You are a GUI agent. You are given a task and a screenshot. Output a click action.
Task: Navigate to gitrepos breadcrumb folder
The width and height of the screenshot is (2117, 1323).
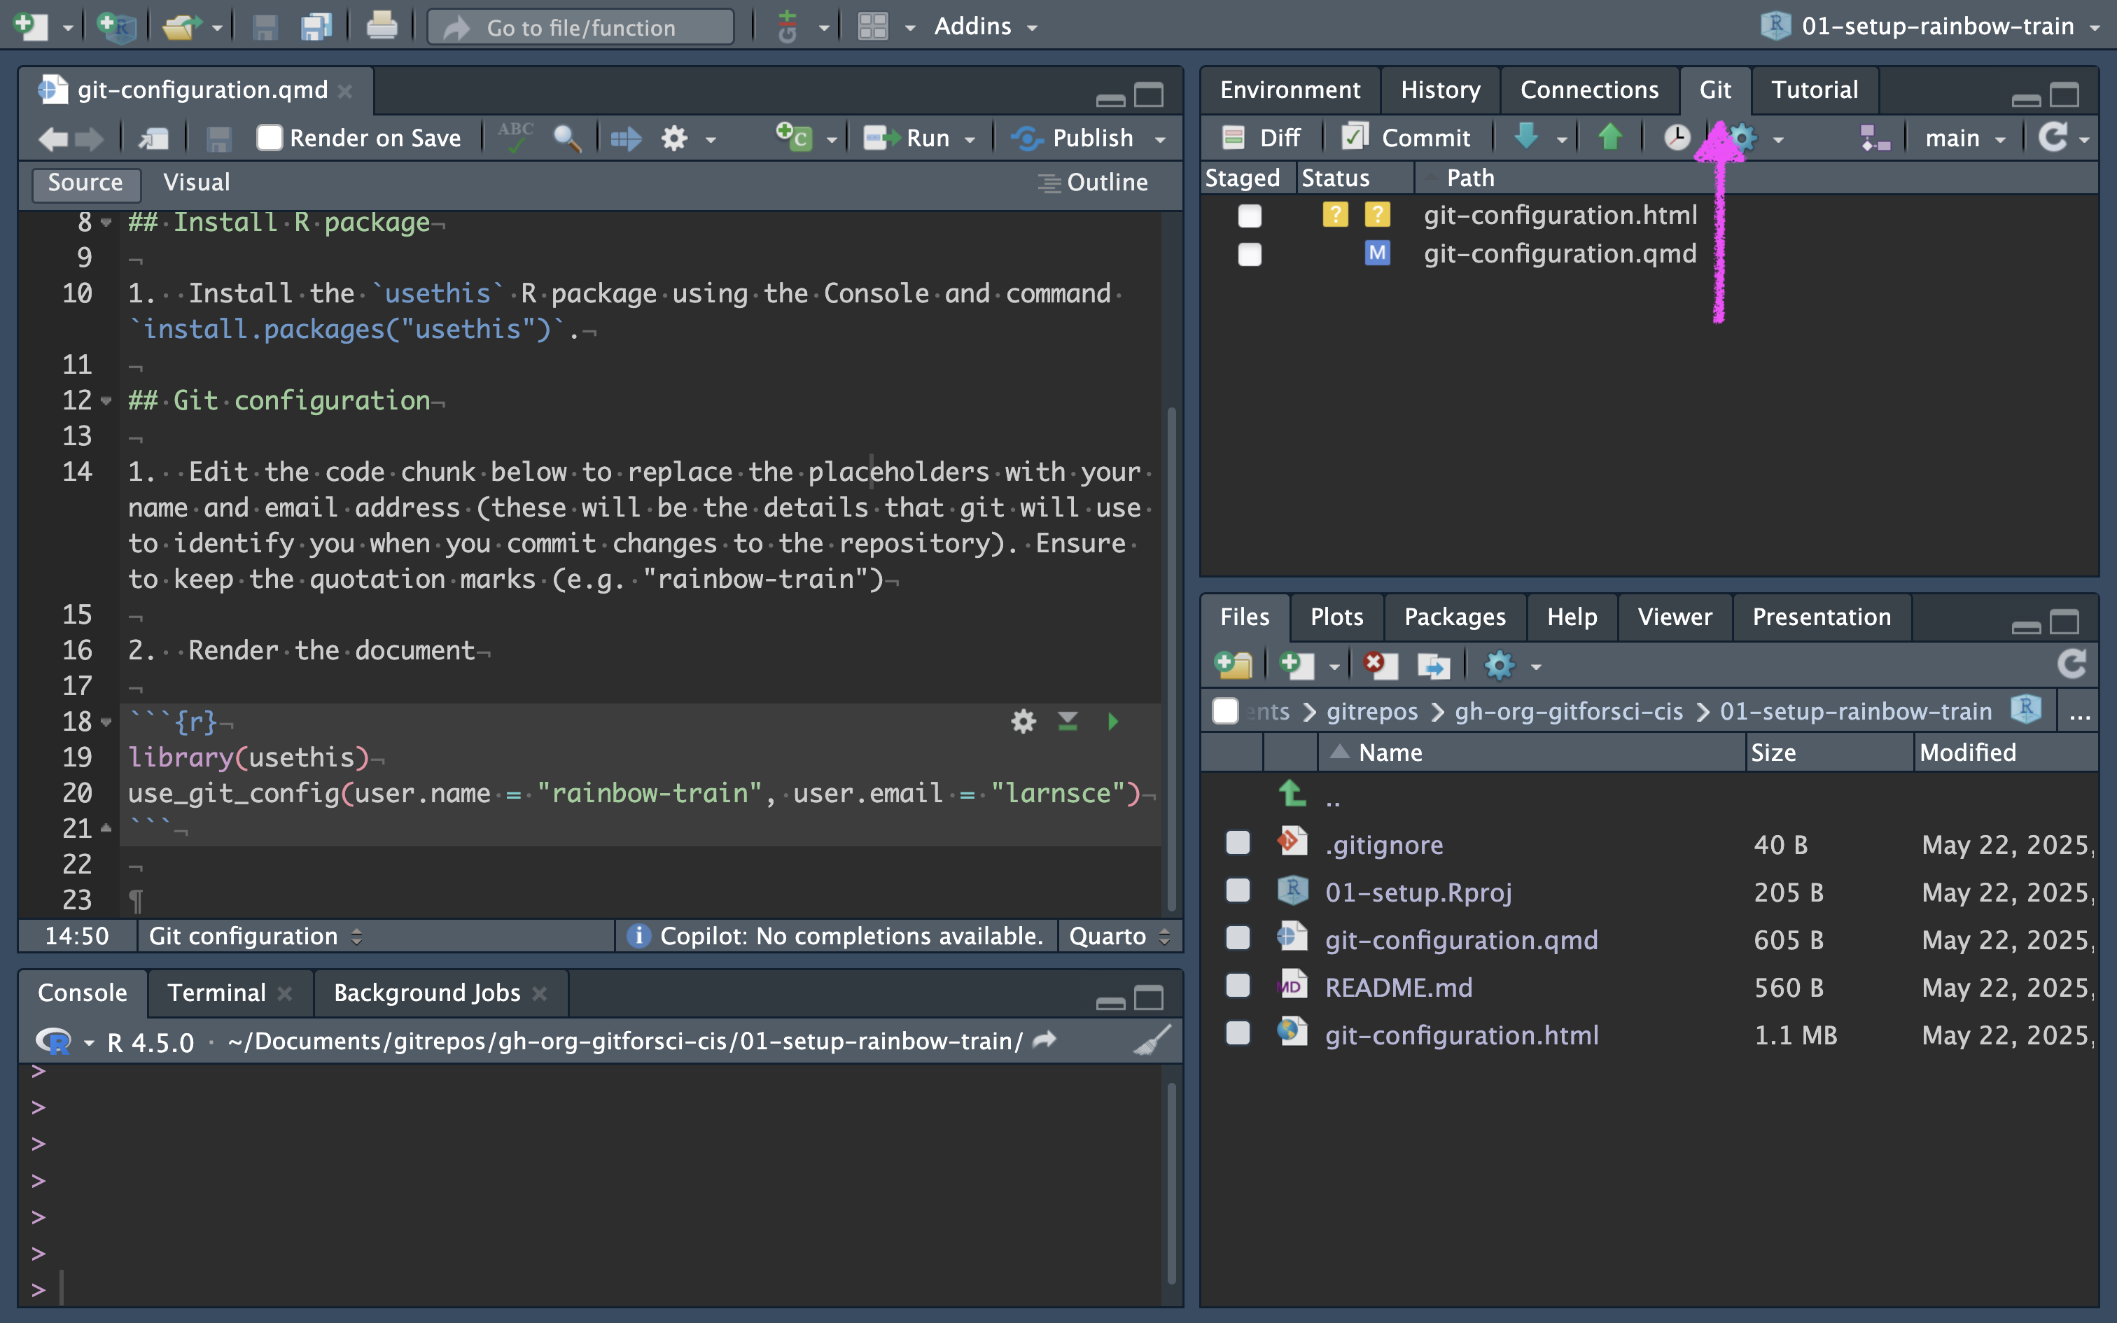coord(1371,711)
